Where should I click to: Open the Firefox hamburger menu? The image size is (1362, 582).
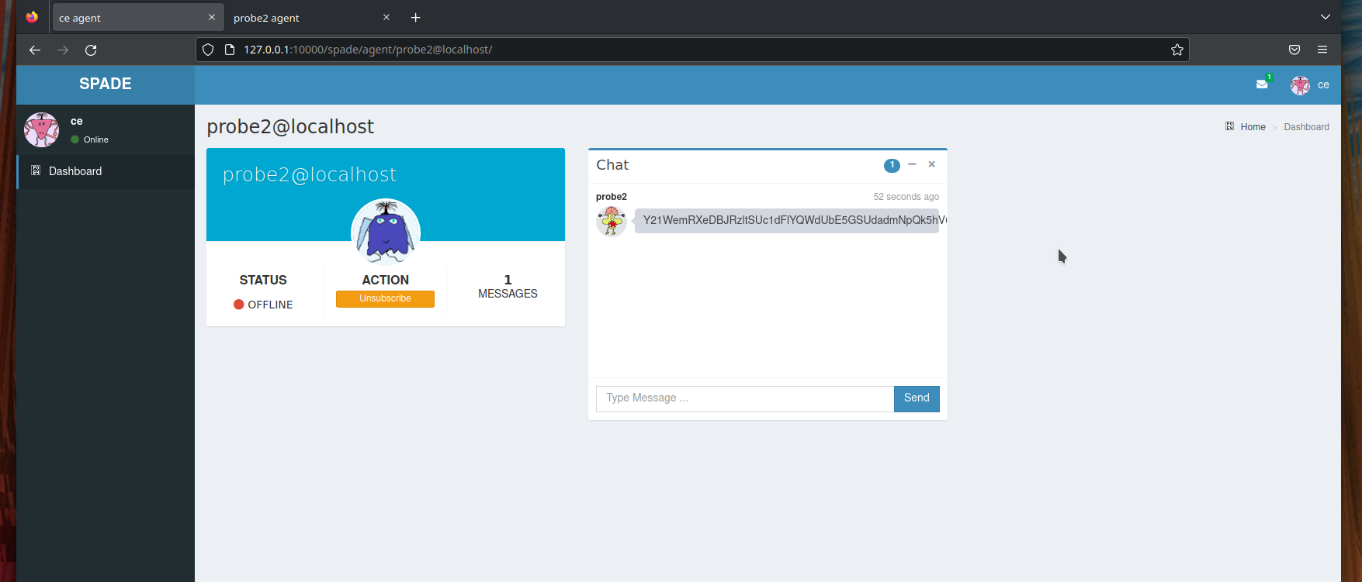(x=1322, y=50)
